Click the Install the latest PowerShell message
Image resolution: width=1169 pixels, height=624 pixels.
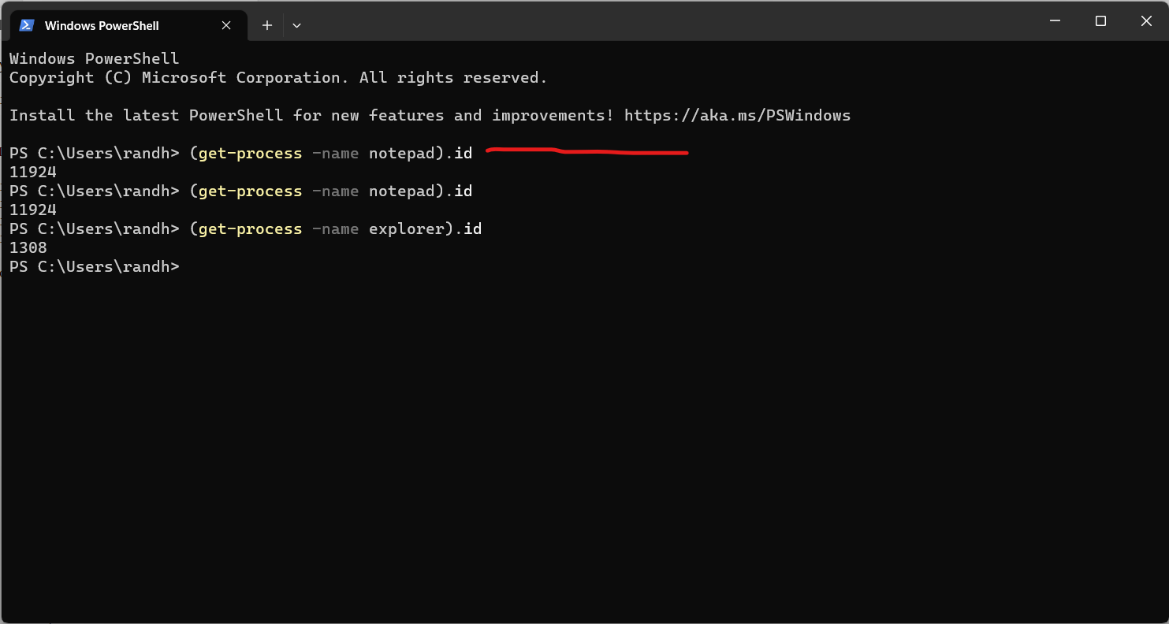tap(430, 116)
